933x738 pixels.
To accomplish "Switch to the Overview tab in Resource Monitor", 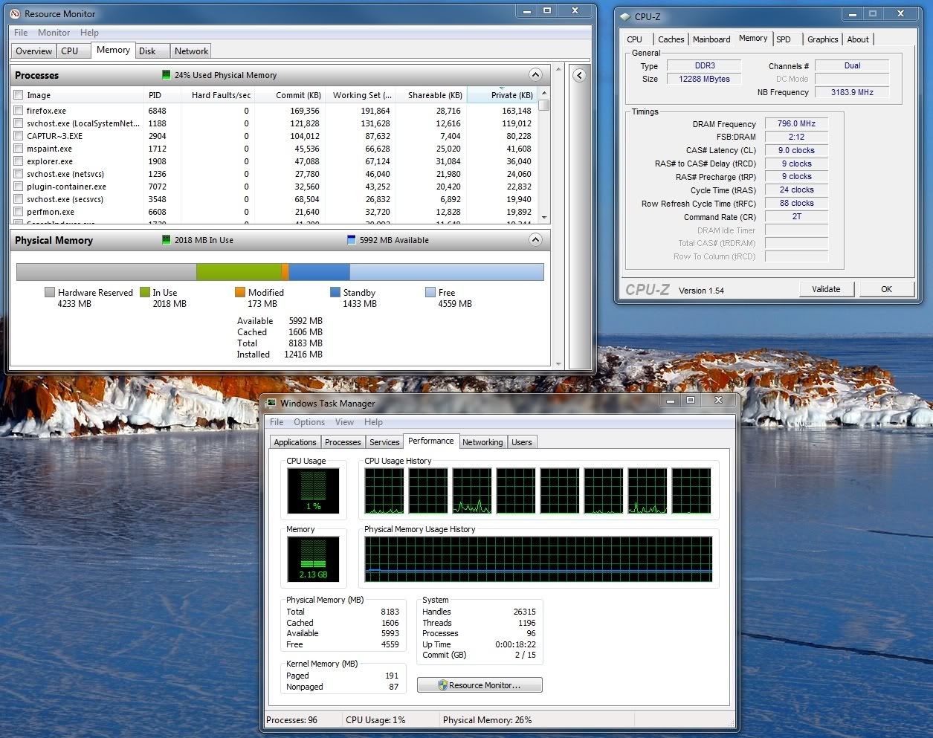I will coord(34,51).
